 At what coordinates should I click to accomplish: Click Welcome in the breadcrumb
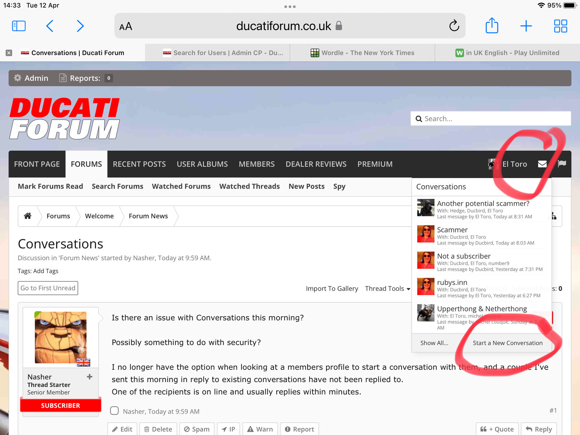click(99, 216)
